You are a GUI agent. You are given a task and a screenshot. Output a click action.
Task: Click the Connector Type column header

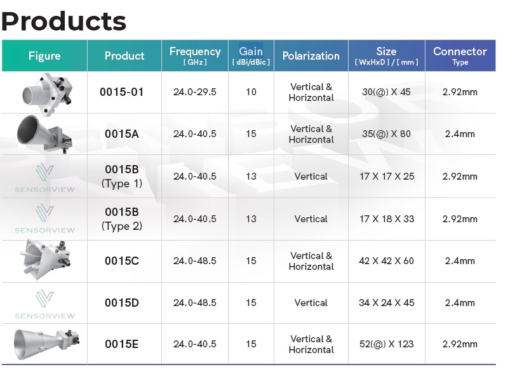click(x=460, y=56)
